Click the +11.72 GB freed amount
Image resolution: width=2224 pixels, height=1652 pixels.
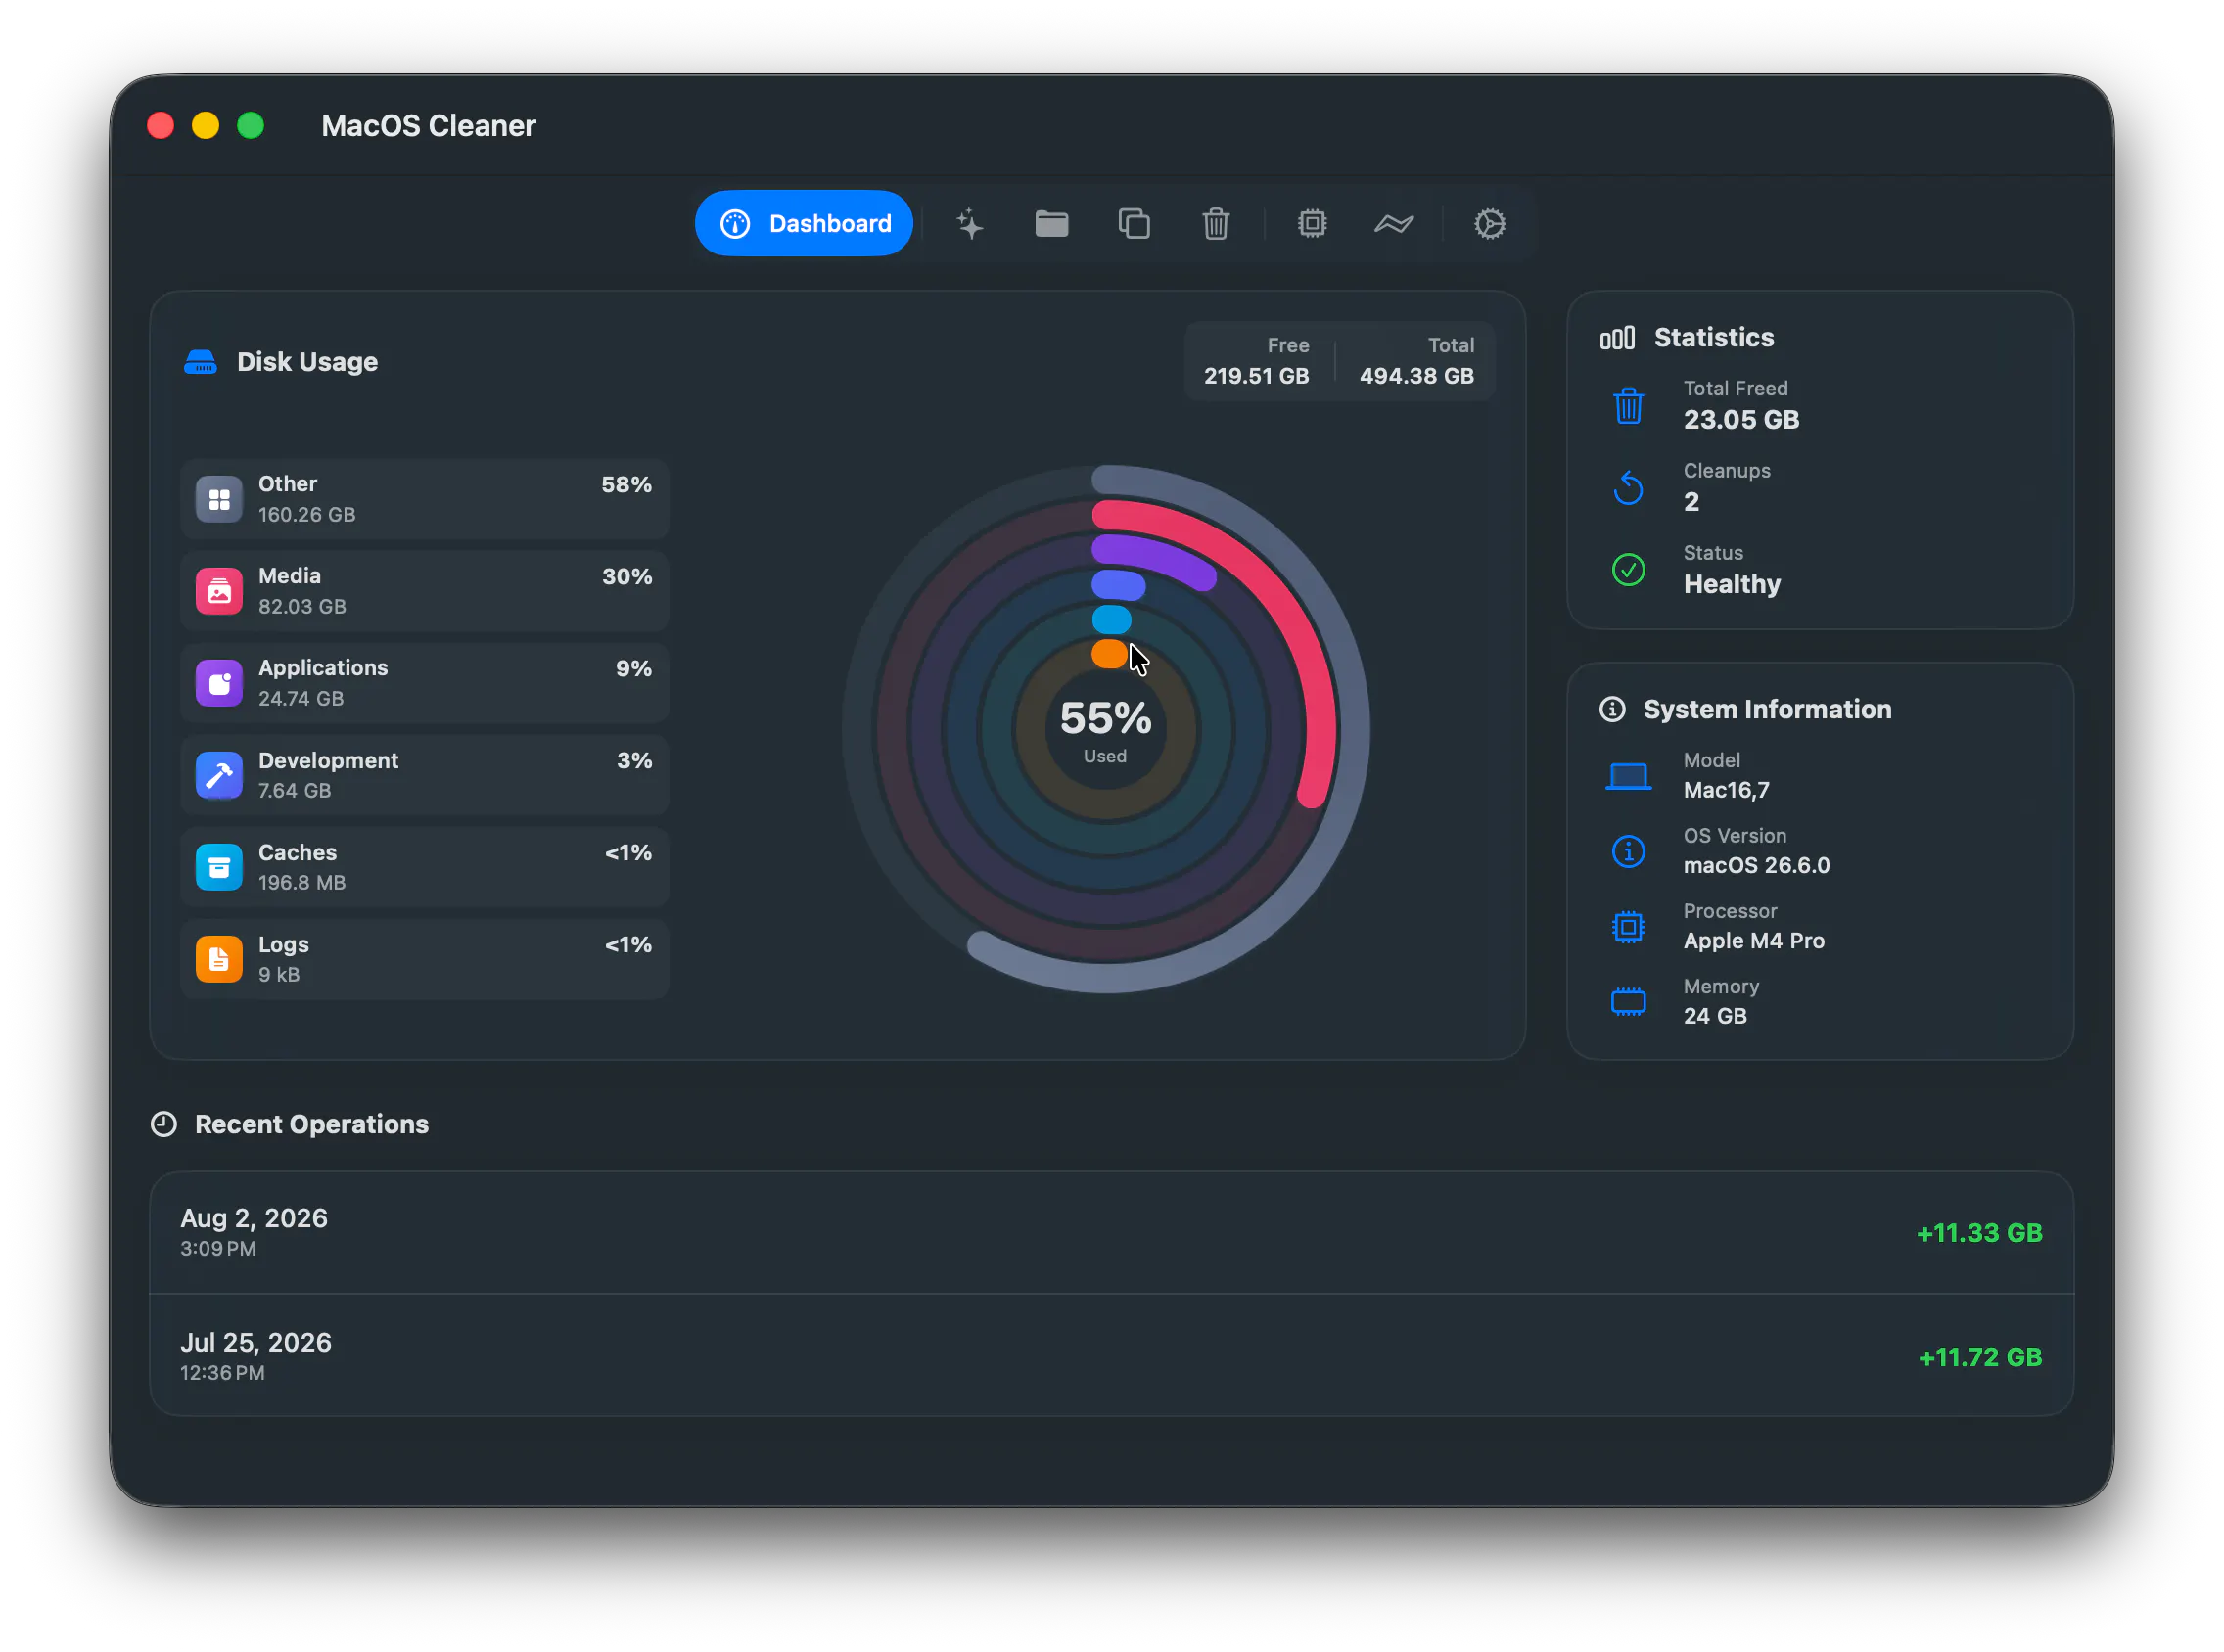coord(1980,1357)
